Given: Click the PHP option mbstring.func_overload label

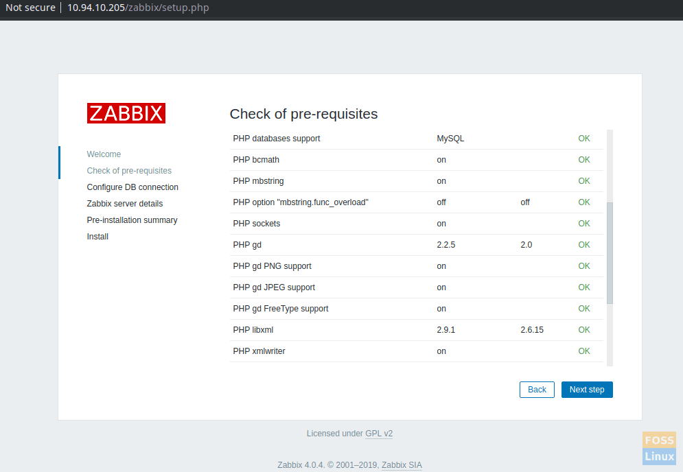Looking at the screenshot, I should 301,202.
